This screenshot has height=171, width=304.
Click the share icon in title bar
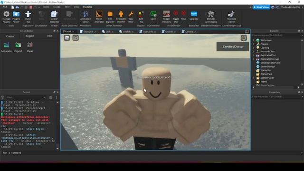click(x=277, y=7)
